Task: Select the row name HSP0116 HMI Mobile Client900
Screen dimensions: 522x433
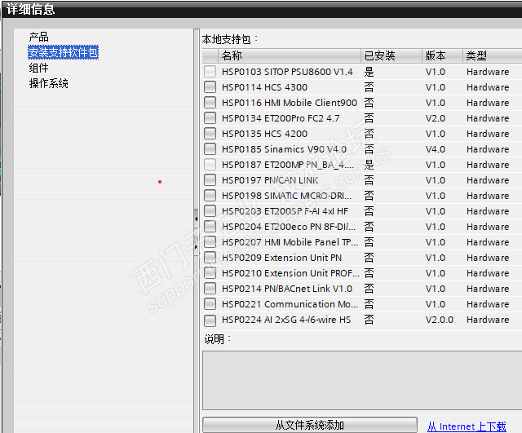Action: click(290, 103)
